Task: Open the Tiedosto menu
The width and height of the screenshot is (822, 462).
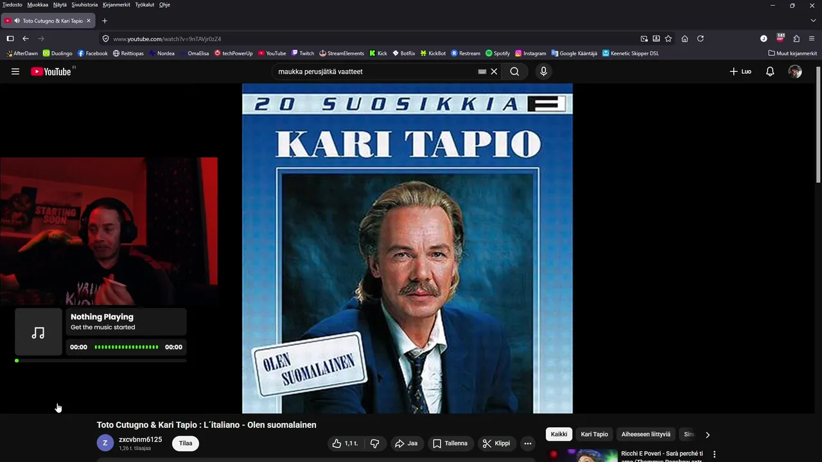Action: coord(12,4)
